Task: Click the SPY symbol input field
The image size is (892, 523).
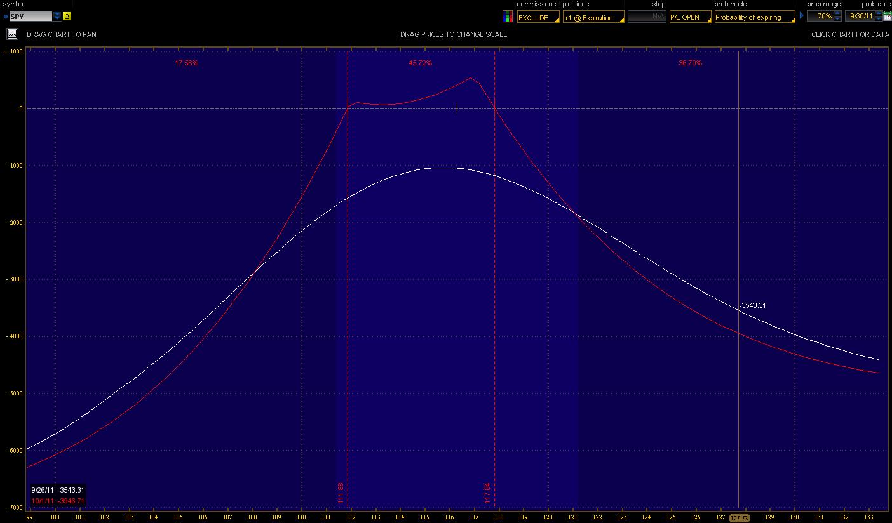Action: point(30,17)
